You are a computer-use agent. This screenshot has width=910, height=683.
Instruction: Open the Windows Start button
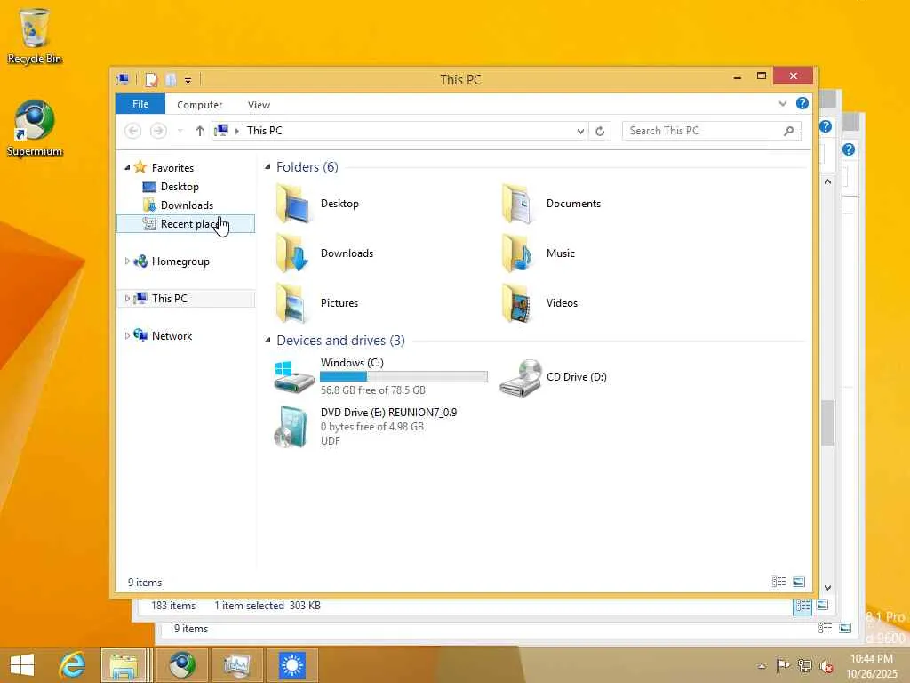point(22,665)
